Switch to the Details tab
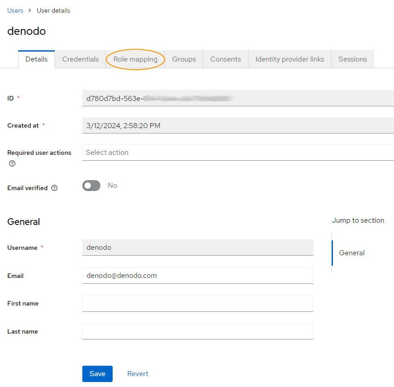The height and width of the screenshot is (387, 394). (37, 59)
